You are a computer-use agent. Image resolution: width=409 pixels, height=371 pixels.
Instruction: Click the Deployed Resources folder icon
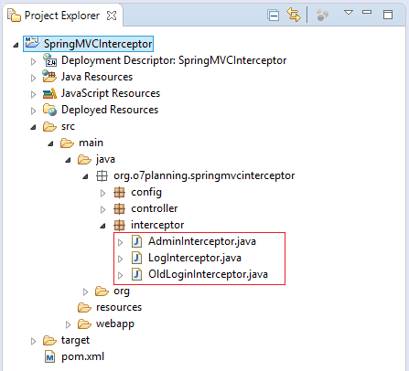tap(49, 110)
